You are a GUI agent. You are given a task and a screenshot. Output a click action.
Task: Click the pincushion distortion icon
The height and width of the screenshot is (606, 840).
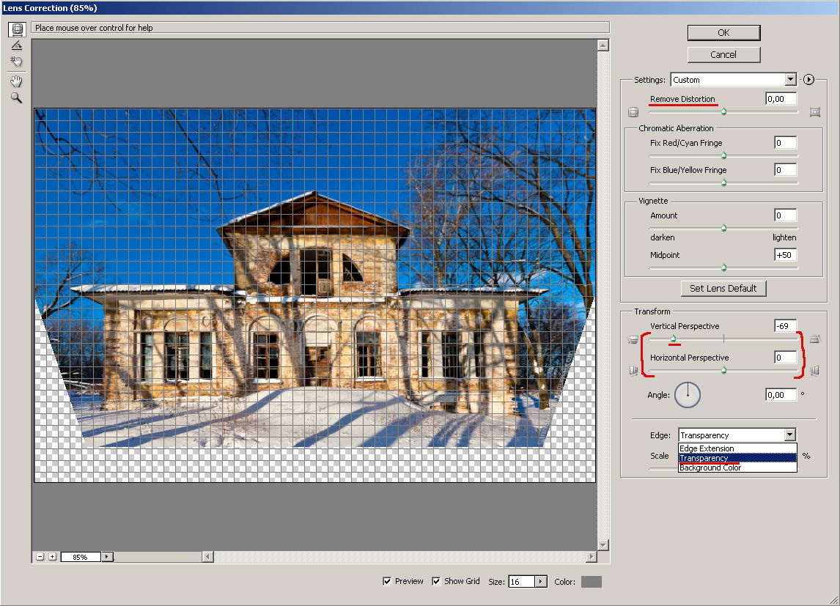point(815,112)
